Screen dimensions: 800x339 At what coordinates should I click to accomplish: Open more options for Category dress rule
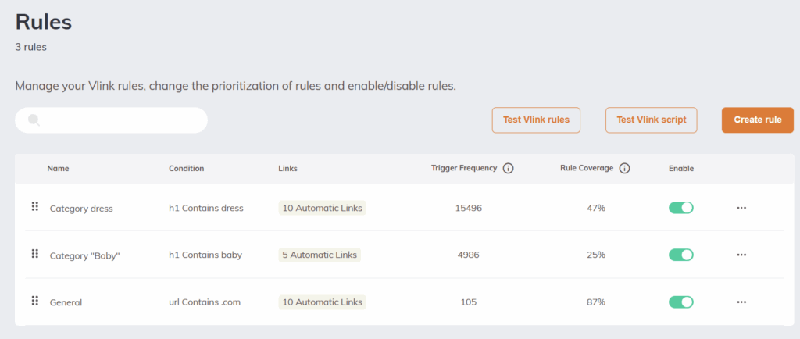(741, 208)
